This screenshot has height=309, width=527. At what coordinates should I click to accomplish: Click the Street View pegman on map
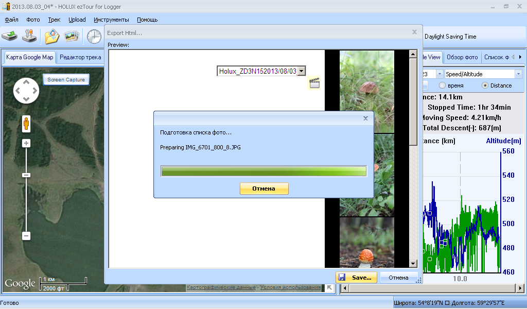click(26, 124)
